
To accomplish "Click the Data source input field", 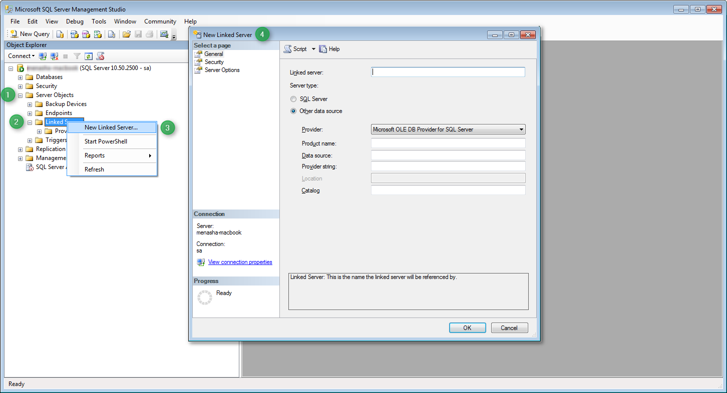I will (x=448, y=155).
